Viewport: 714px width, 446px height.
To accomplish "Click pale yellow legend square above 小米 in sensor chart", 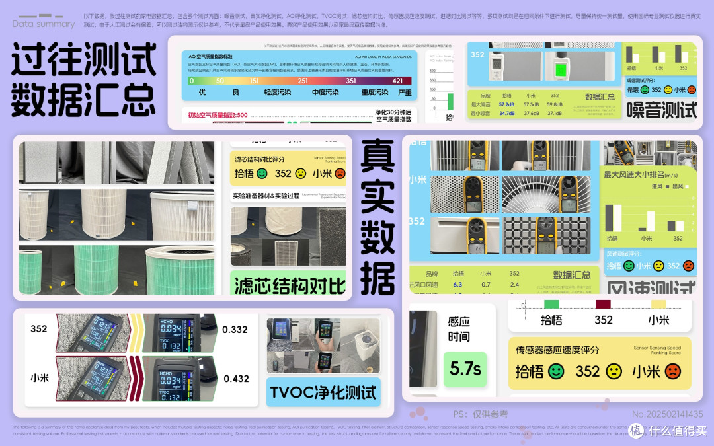I will pos(658,304).
